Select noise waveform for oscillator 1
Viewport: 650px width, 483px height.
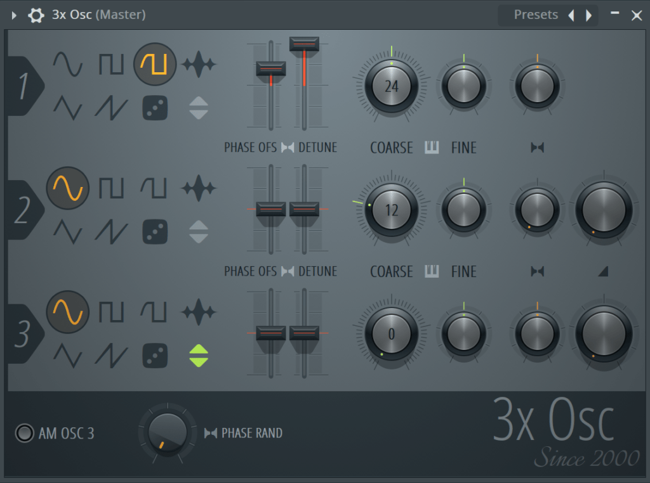(199, 64)
